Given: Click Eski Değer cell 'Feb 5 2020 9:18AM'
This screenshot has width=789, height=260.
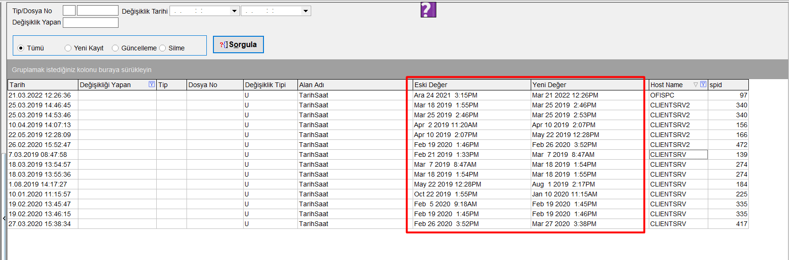Looking at the screenshot, I should pyautogui.click(x=472, y=204).
